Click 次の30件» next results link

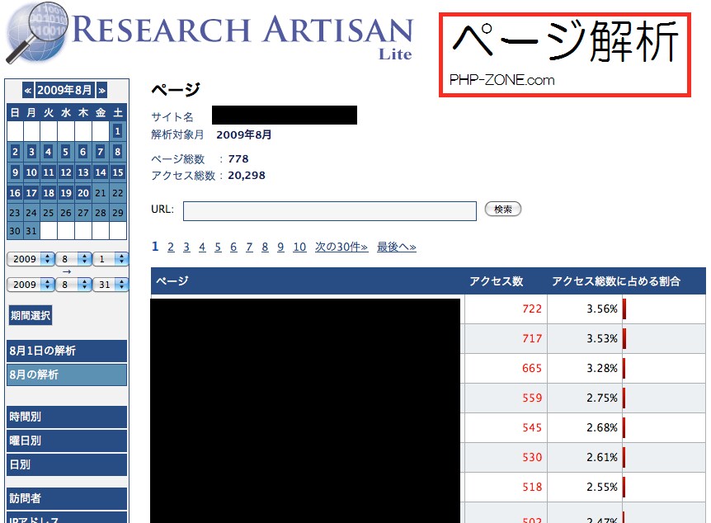point(341,247)
